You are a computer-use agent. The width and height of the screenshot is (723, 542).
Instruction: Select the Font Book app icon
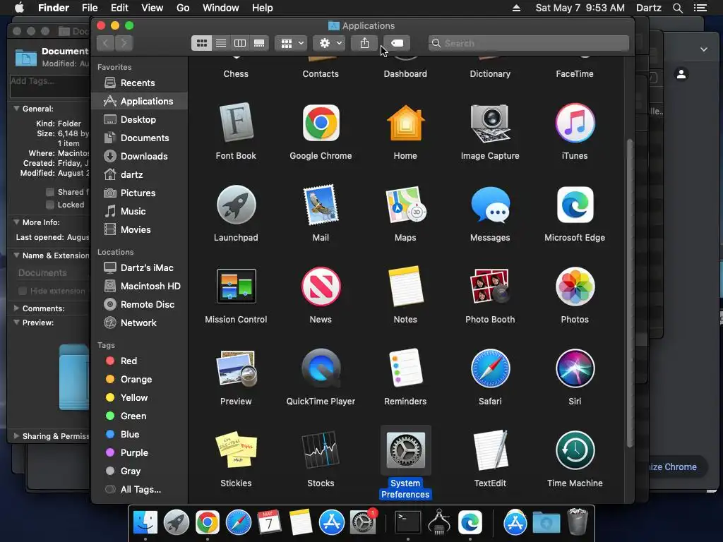pyautogui.click(x=236, y=123)
